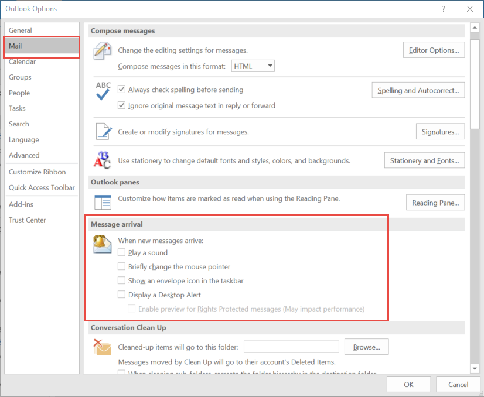Open the compose message format dropdown

tap(253, 66)
